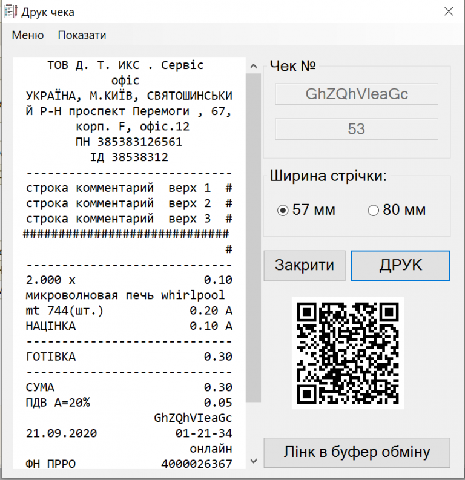Click the date 21.09.2020 in receipt
The height and width of the screenshot is (480, 465).
61,433
